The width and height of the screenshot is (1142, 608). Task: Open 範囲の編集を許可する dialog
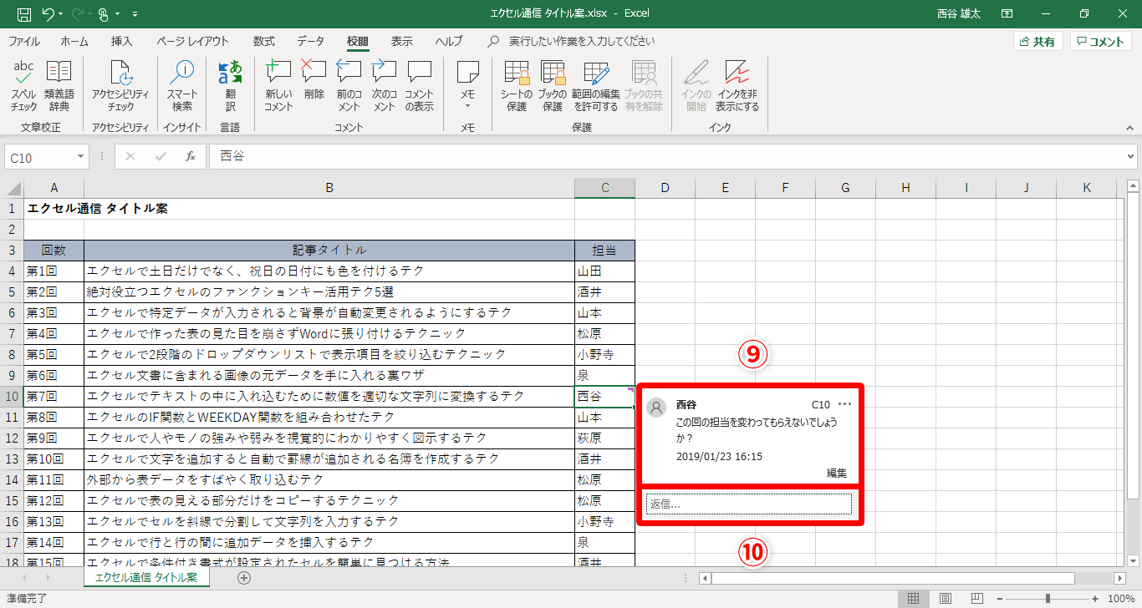(x=595, y=86)
